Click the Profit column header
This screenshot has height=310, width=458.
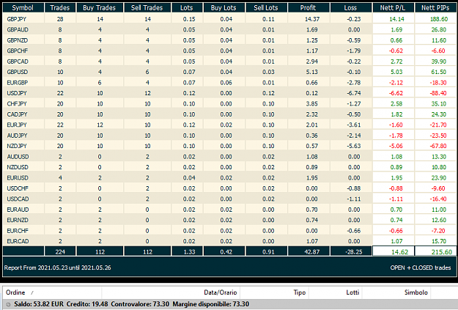click(x=309, y=7)
